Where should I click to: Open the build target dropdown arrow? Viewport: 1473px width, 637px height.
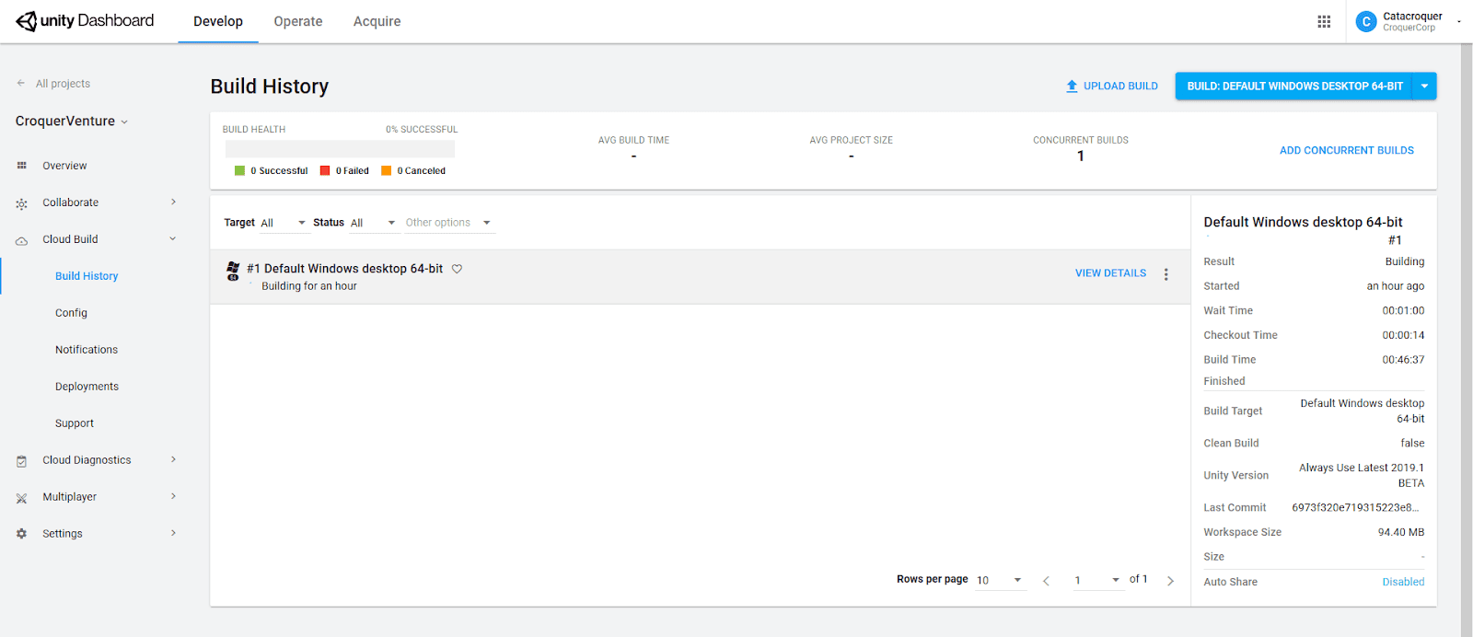(x=1424, y=86)
